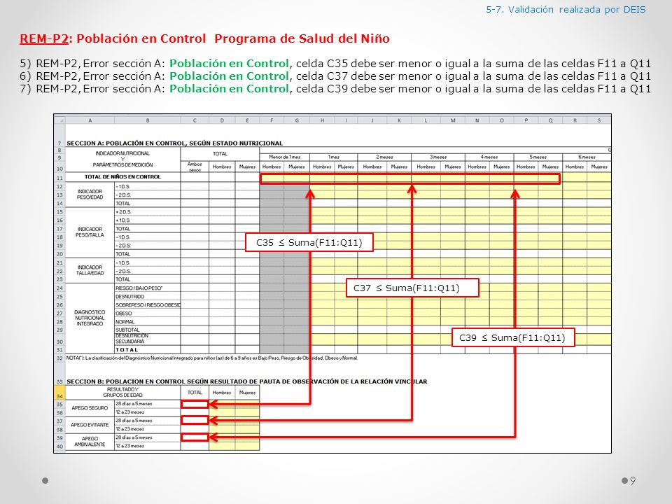
Task: Click the TOTAL label in row 14
Action: click(x=123, y=203)
